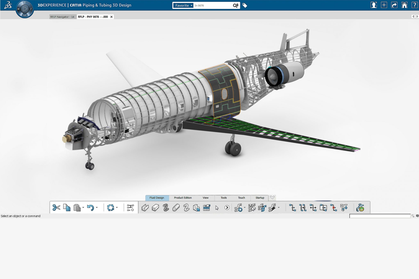Viewport: 419px width, 279px height.
Task: Click the split box connection icon
Action: [x=323, y=207]
